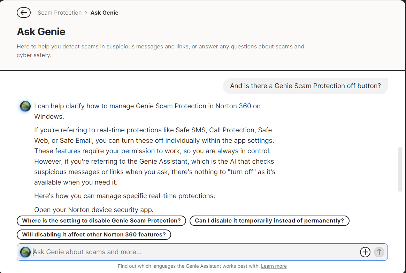Image resolution: width=406 pixels, height=273 pixels.
Task: Select "Will disabling it affect other" suggestion
Action: tap(94, 235)
